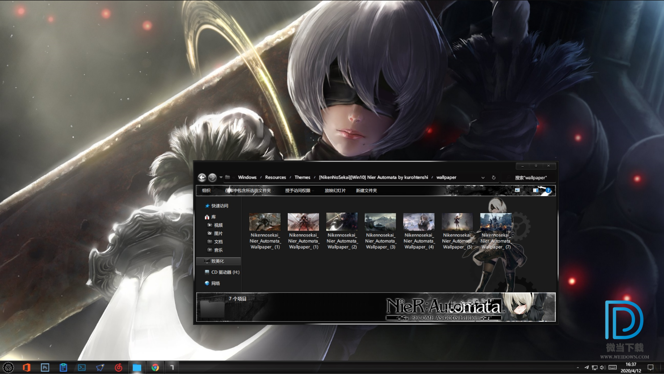Click the paper-plane system tray icon
This screenshot has height=374, width=664.
click(x=586, y=367)
